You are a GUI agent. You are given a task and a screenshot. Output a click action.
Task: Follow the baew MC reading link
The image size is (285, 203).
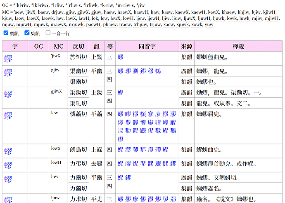[x=43, y=12]
